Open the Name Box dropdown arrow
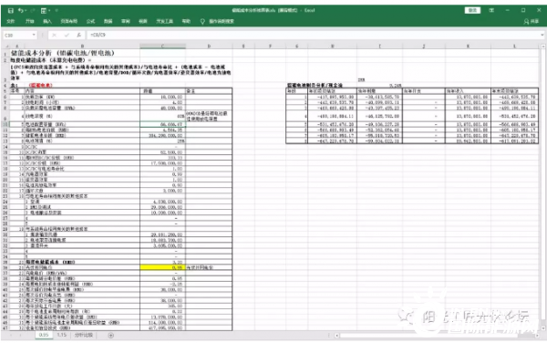Image resolution: width=547 pixels, height=343 pixels. (34, 35)
